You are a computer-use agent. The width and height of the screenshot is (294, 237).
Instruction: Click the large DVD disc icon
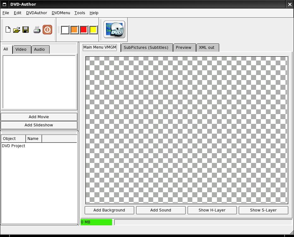[x=114, y=30]
